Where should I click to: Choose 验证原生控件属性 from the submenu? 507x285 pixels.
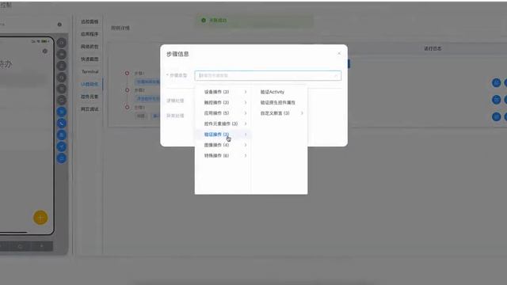coord(278,102)
